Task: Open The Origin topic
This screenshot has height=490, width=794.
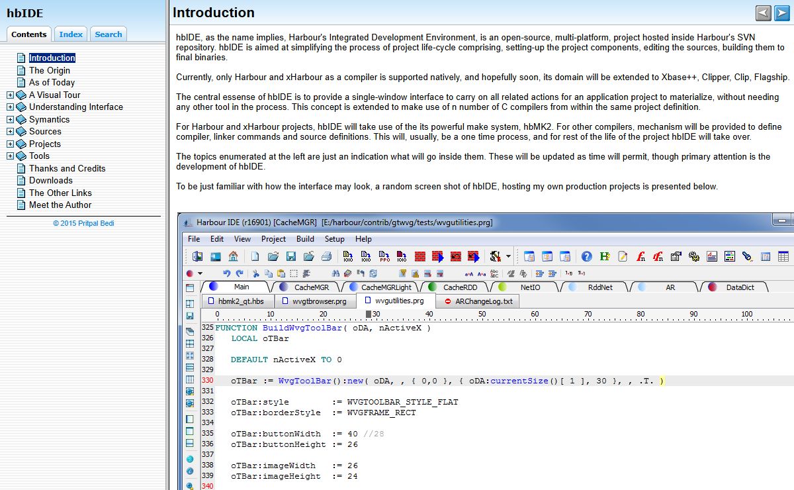Action: pyautogui.click(x=50, y=70)
